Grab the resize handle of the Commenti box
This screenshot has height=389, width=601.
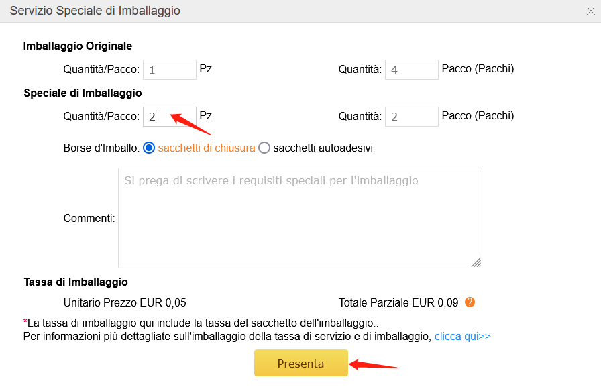pyautogui.click(x=476, y=262)
